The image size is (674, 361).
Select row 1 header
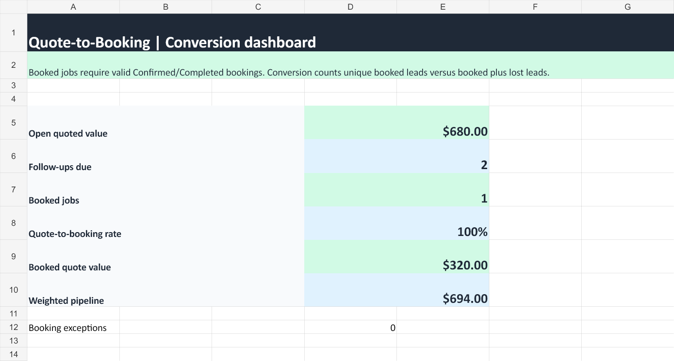[14, 32]
